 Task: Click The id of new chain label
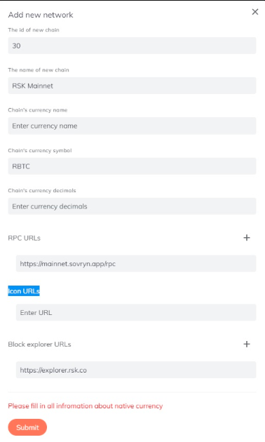click(34, 30)
